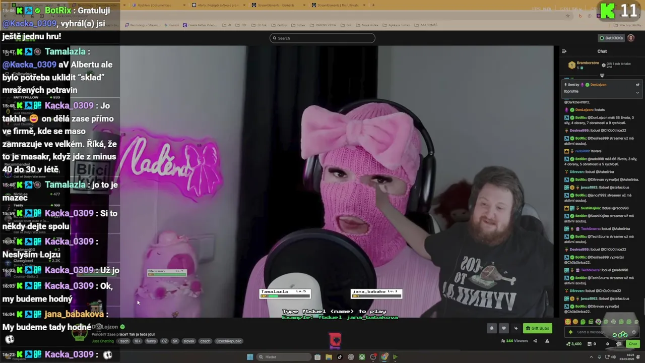The width and height of the screenshot is (645, 363).
Task: Open Windows notifications bell icon
Action: point(639,357)
